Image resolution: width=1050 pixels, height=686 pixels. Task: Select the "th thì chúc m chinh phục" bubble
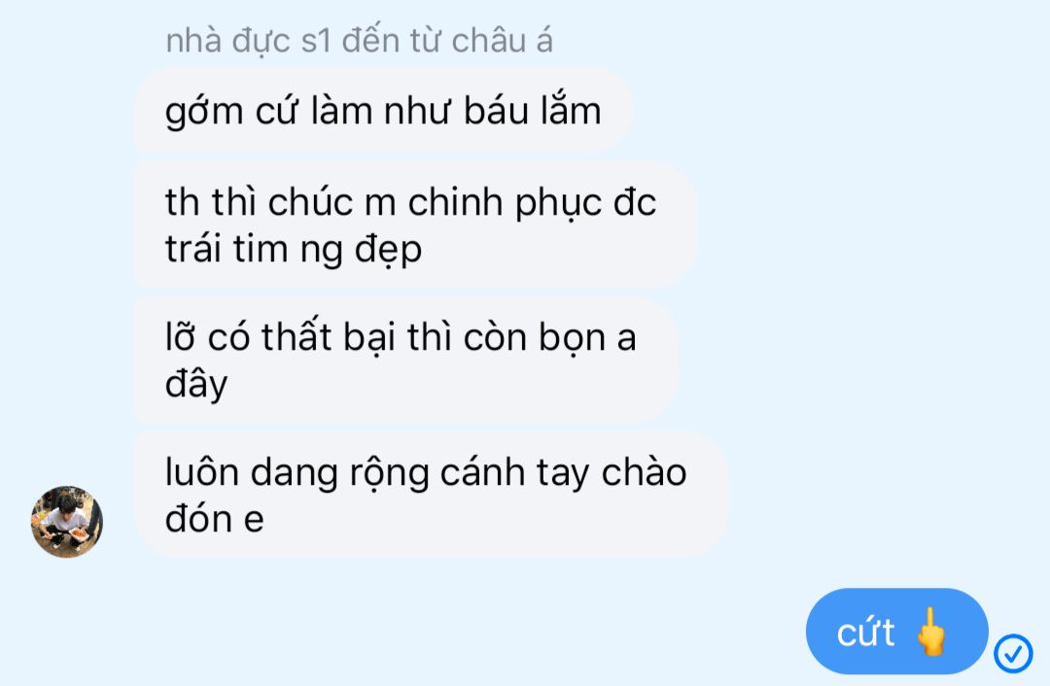point(415,224)
